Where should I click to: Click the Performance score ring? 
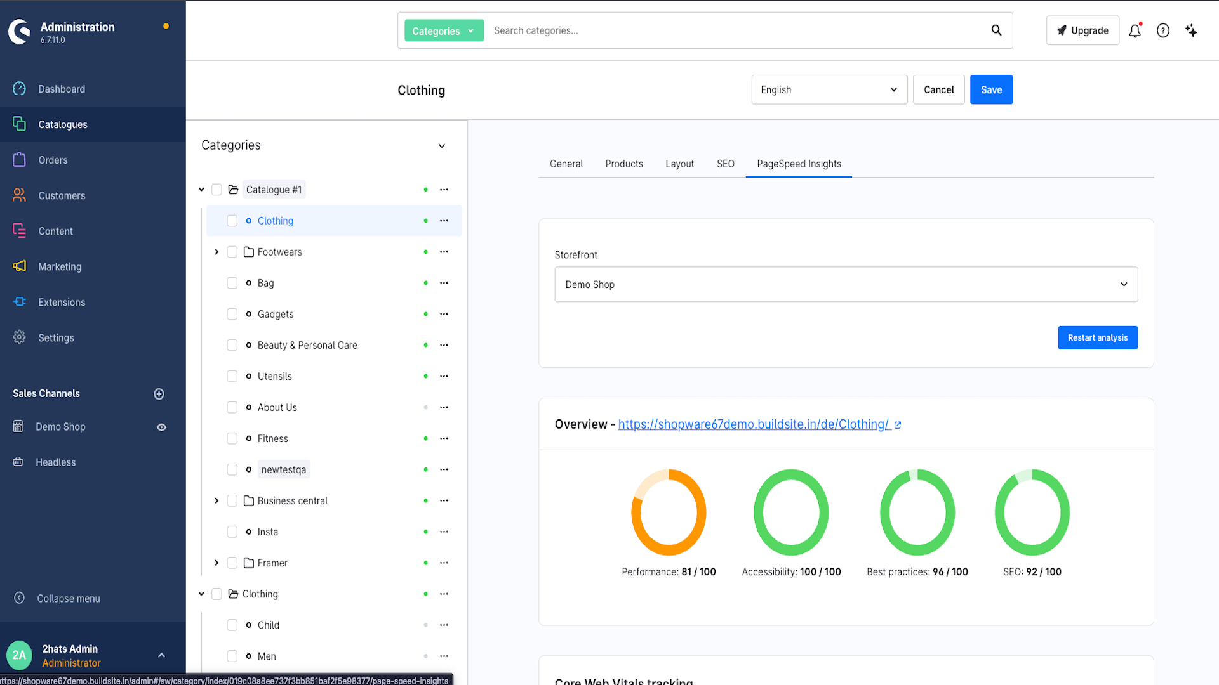(669, 512)
